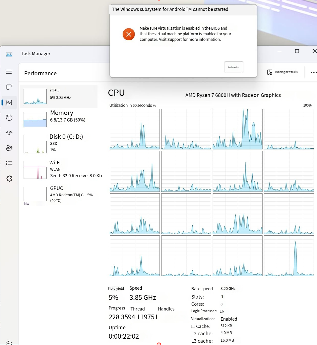Image resolution: width=317 pixels, height=345 pixels.
Task: Open the App history page icon
Action: tap(9, 117)
